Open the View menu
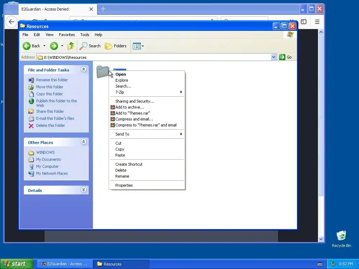The image size is (359, 269). [x=49, y=35]
